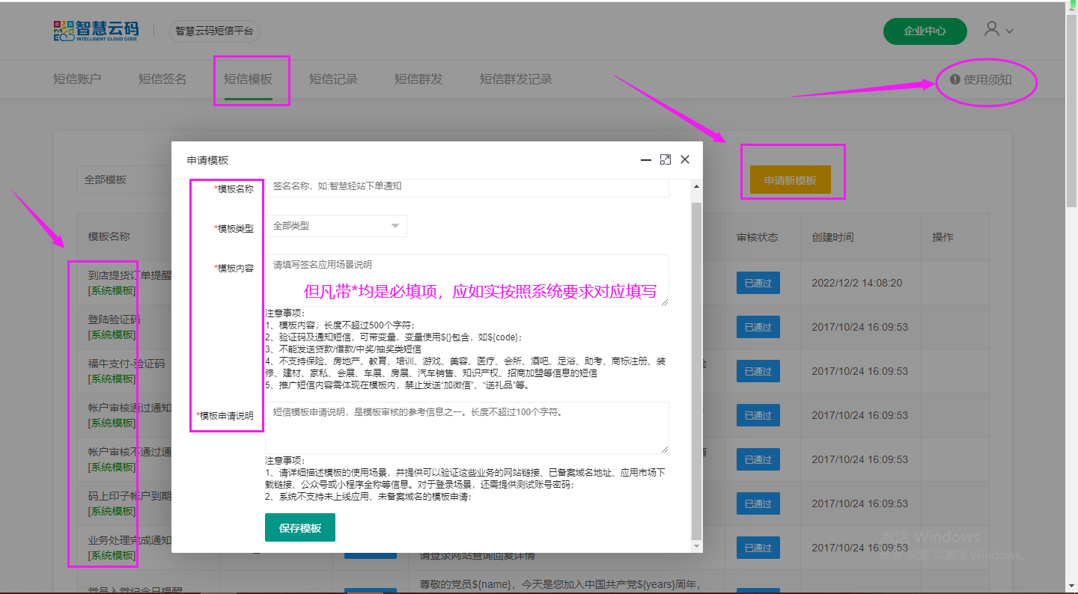The width and height of the screenshot is (1078, 594).
Task: Click the 智慧云码 logo icon
Action: 64,31
